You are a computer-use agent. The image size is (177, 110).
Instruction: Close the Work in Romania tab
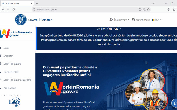coord(31,3)
